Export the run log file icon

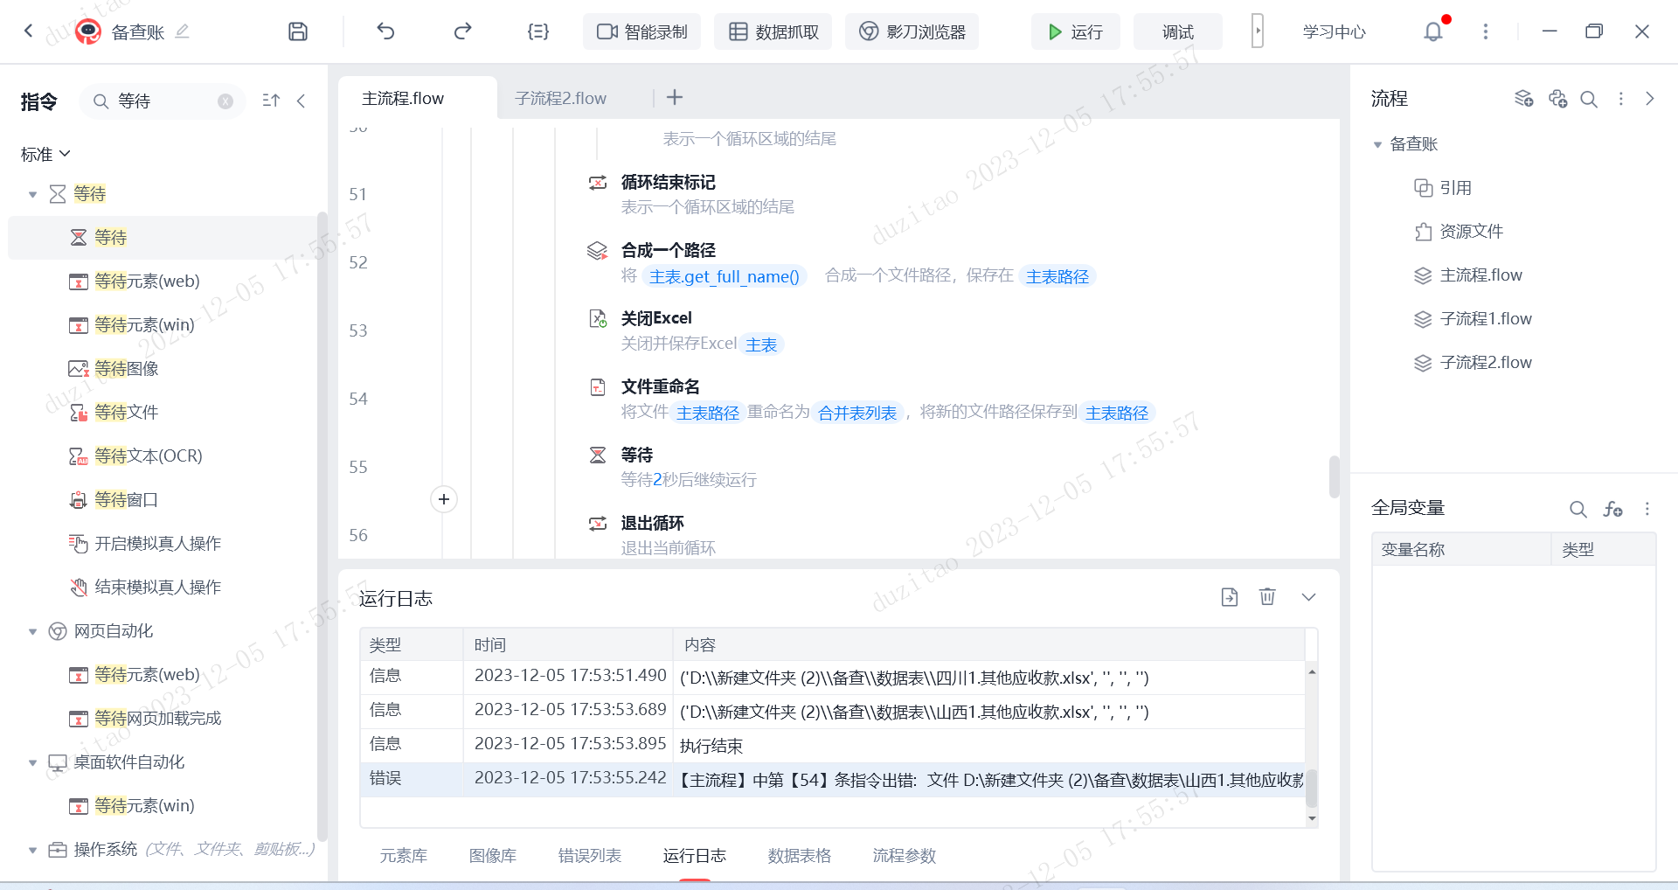(x=1230, y=596)
